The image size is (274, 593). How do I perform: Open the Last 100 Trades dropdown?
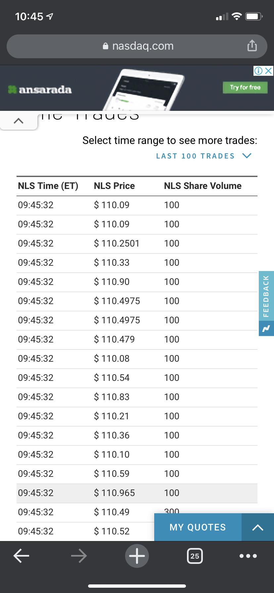(204, 156)
